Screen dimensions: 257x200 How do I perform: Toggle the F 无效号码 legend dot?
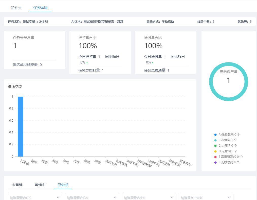[215, 163]
